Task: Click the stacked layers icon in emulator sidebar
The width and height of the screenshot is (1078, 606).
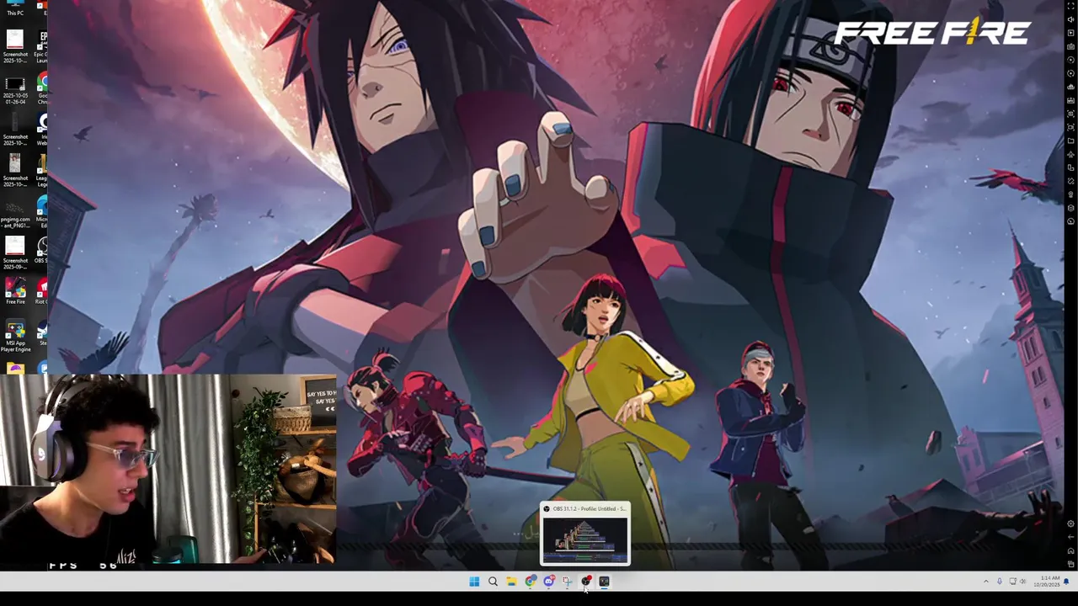Action: tap(1070, 208)
